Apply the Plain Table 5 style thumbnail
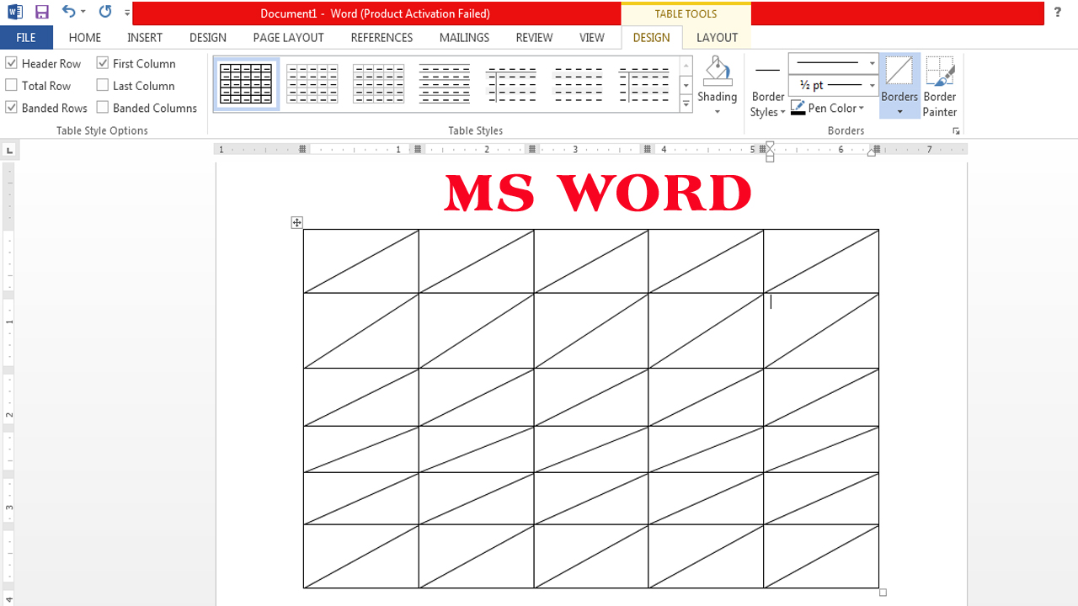This screenshot has width=1078, height=606. tap(644, 84)
